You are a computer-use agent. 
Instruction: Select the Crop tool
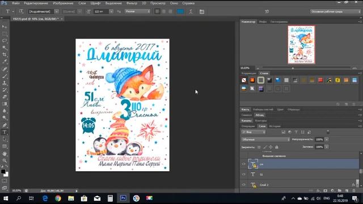pyautogui.click(x=5, y=55)
